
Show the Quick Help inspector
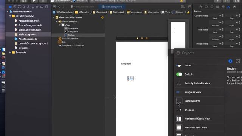(x=212, y=7)
